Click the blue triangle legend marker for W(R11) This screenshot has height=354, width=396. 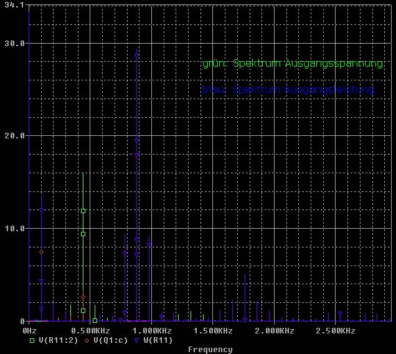click(x=136, y=340)
